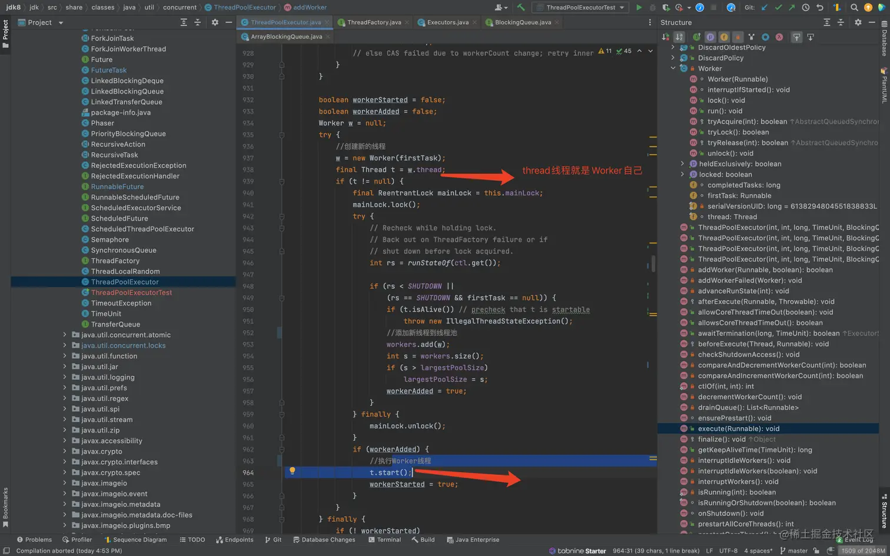890x556 pixels.
Task: Click the yellow lightbulb intention icon on line 964
Action: tap(292, 471)
